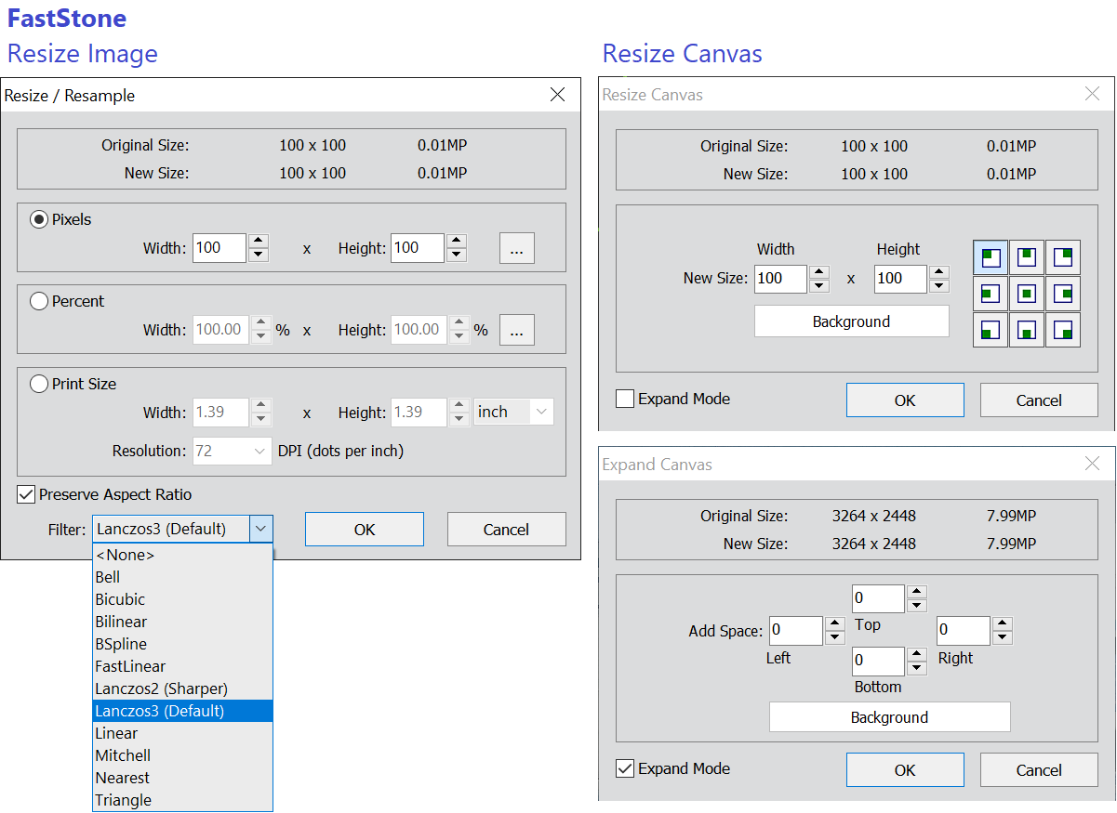
Task: Select top-right canvas anchor icon
Action: pos(1063,257)
